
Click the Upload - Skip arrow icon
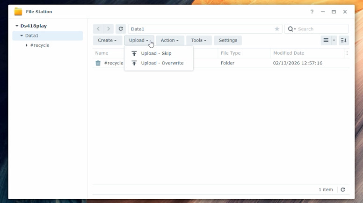pyautogui.click(x=134, y=53)
